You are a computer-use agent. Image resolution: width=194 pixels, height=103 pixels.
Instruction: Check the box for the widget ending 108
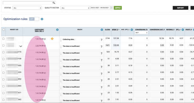click(3, 59)
